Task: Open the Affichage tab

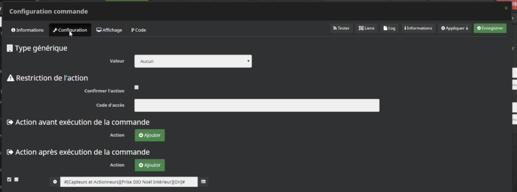Action: [109, 30]
